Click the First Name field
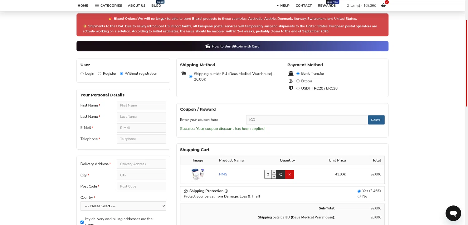The width and height of the screenshot is (468, 225). [x=142, y=105]
